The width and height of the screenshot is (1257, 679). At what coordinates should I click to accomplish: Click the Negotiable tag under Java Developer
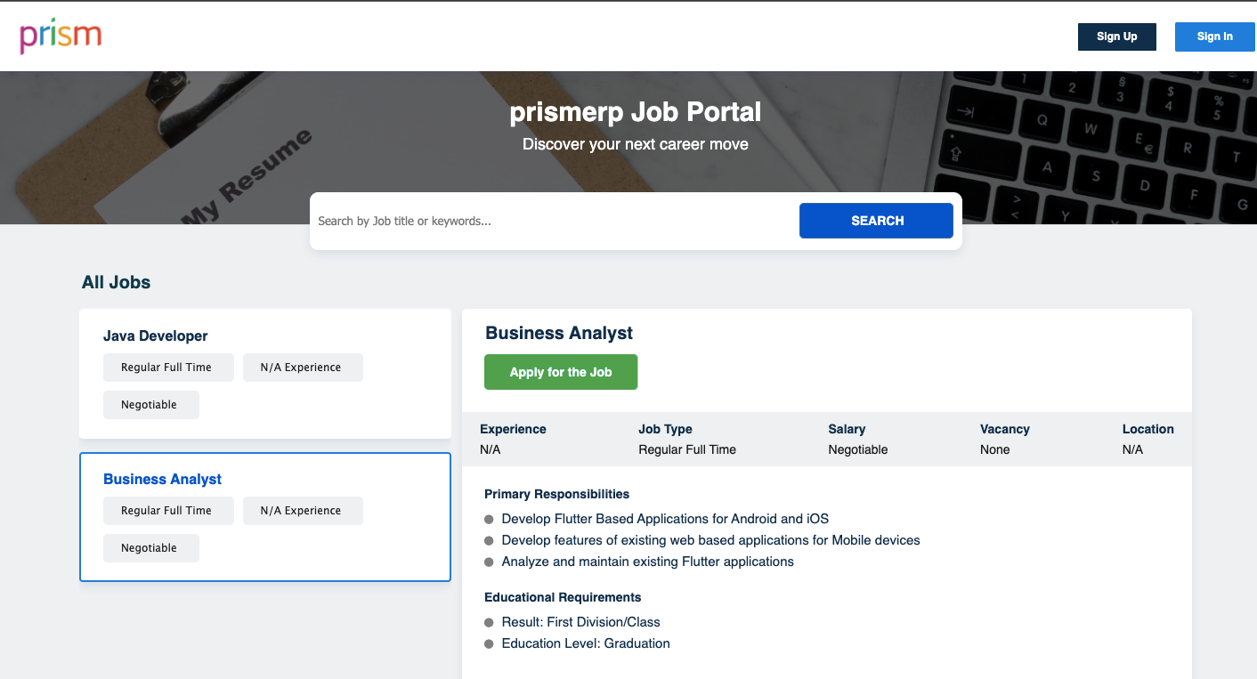[x=150, y=404]
